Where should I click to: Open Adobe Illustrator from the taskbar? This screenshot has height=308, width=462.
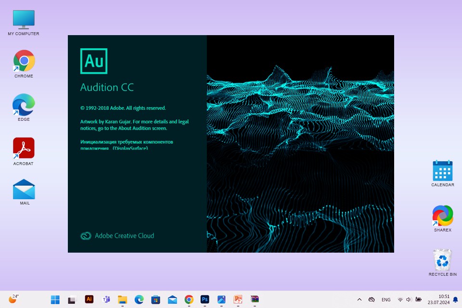pos(89,299)
